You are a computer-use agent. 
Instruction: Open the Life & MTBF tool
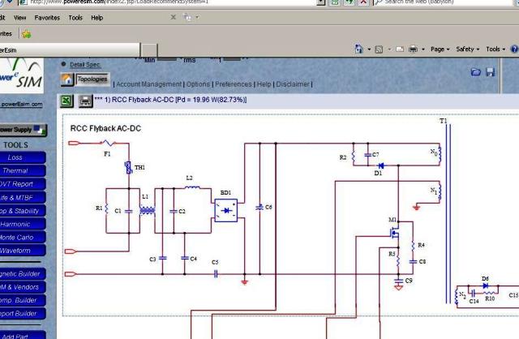click(23, 198)
